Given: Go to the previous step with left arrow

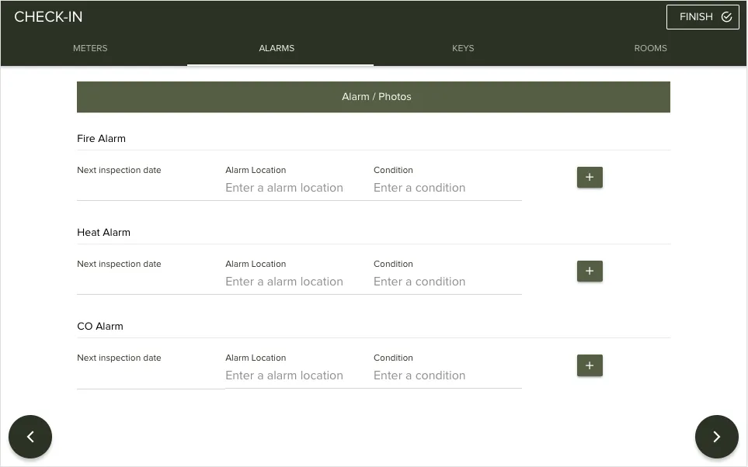Looking at the screenshot, I should [x=30, y=437].
